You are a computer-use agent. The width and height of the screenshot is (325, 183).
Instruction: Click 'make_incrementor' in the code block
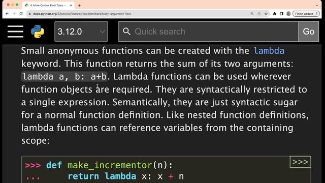click(110, 165)
